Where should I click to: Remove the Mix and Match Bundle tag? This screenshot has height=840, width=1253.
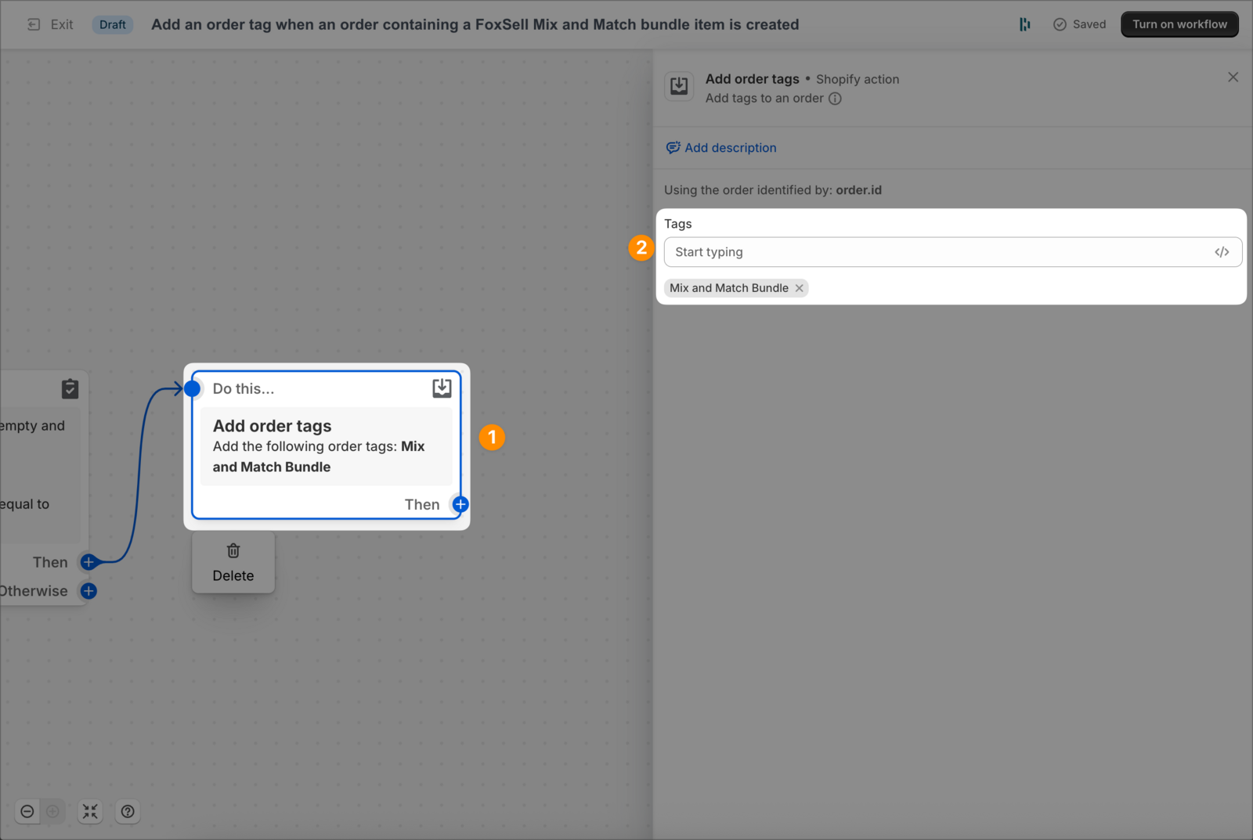pyautogui.click(x=799, y=288)
